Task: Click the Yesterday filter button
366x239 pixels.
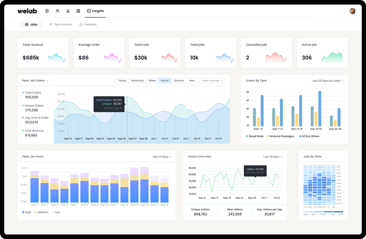Action: 137,80
